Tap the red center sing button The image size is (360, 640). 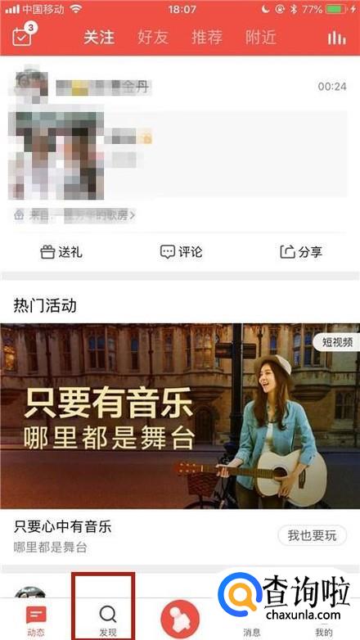click(x=180, y=620)
